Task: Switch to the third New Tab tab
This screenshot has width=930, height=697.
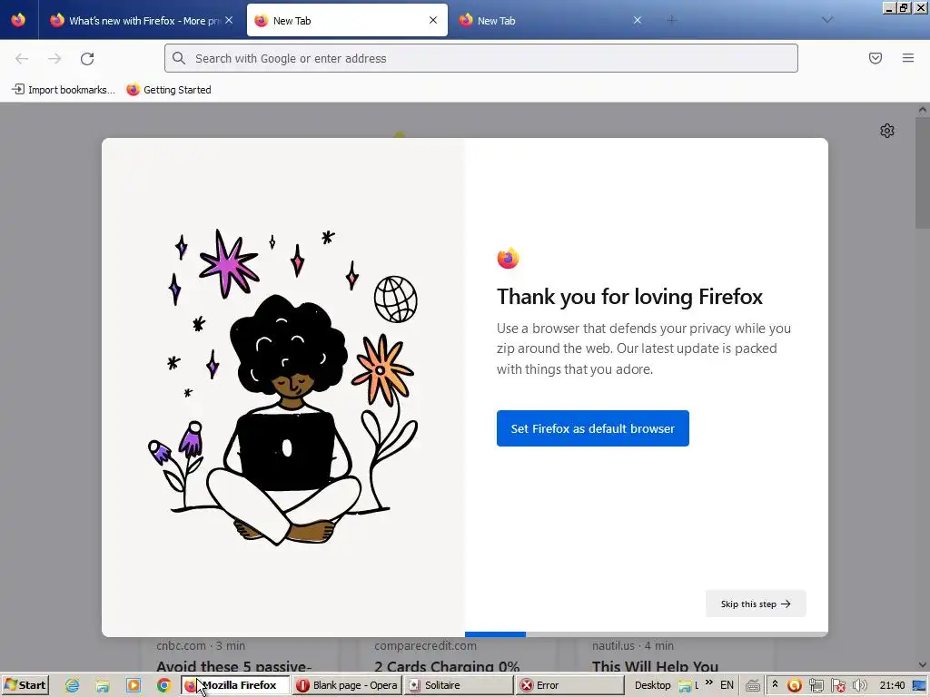Action: [550, 20]
